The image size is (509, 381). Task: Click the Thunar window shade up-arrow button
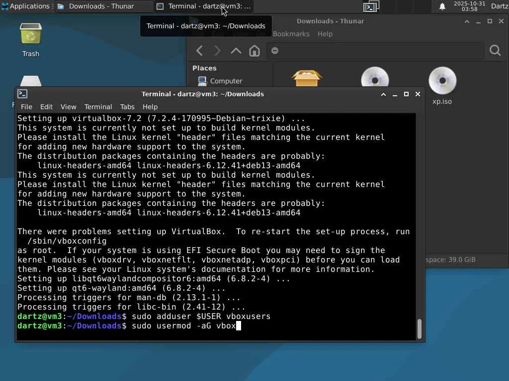tap(467, 21)
